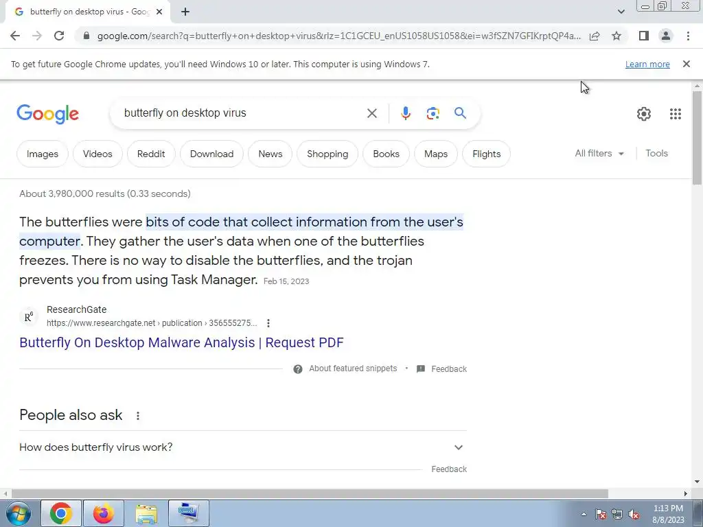Click the ResearchGate site favicon

point(29,317)
